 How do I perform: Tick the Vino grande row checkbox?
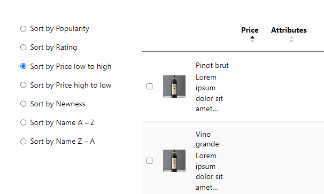click(149, 161)
